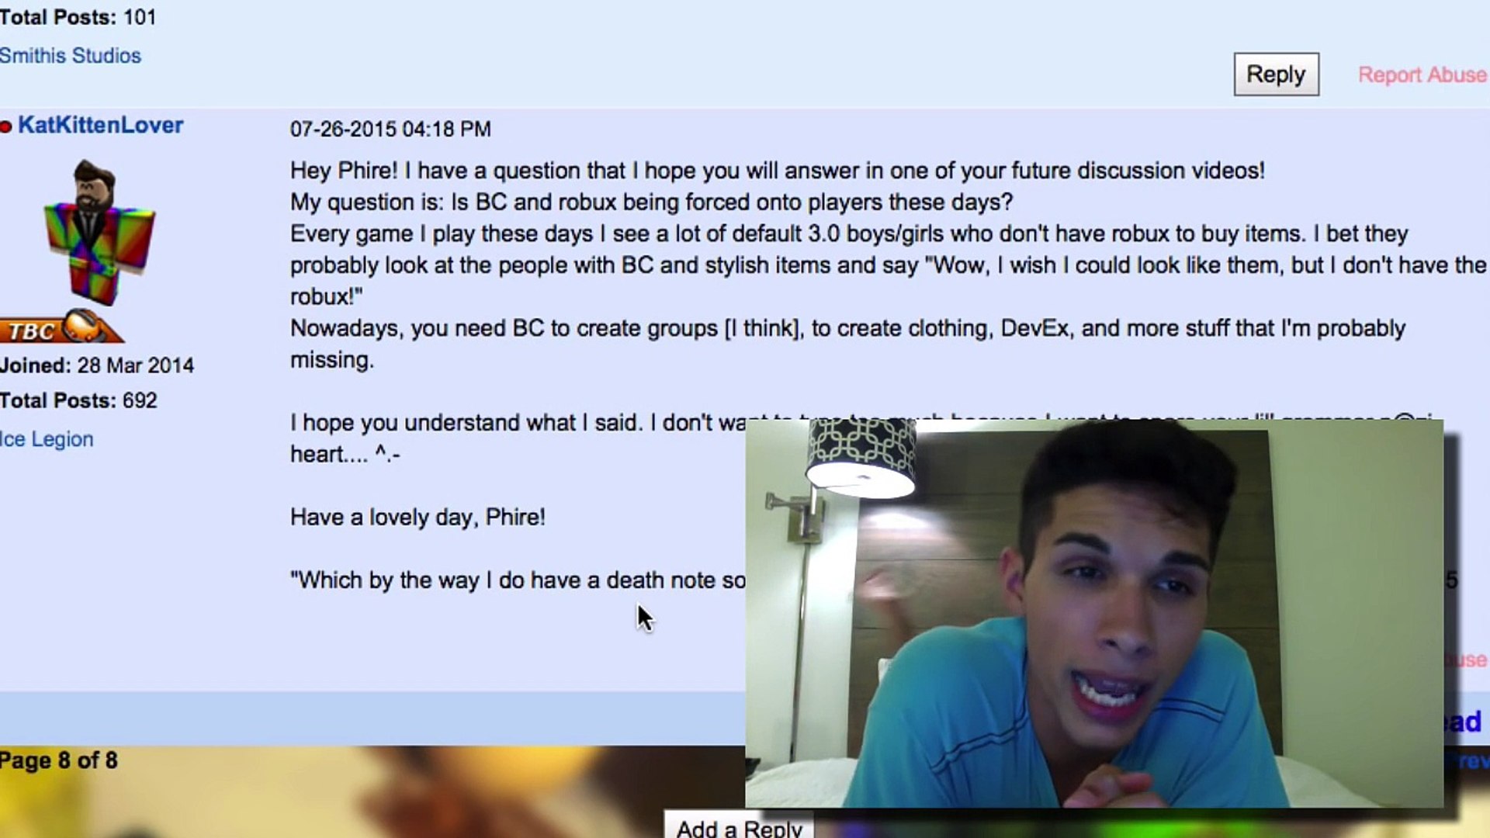Click the 'Hey Phire!' opening sentence

click(x=778, y=171)
